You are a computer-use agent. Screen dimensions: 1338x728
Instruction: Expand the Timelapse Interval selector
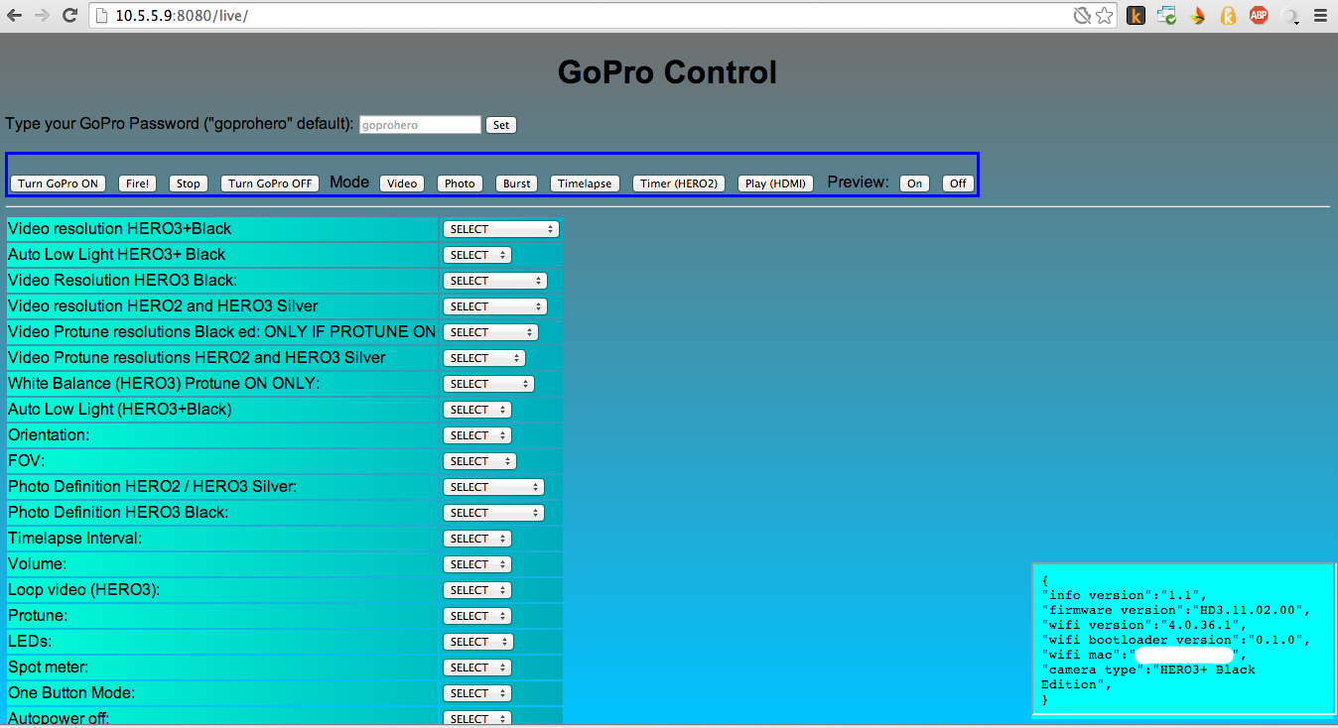coord(477,539)
